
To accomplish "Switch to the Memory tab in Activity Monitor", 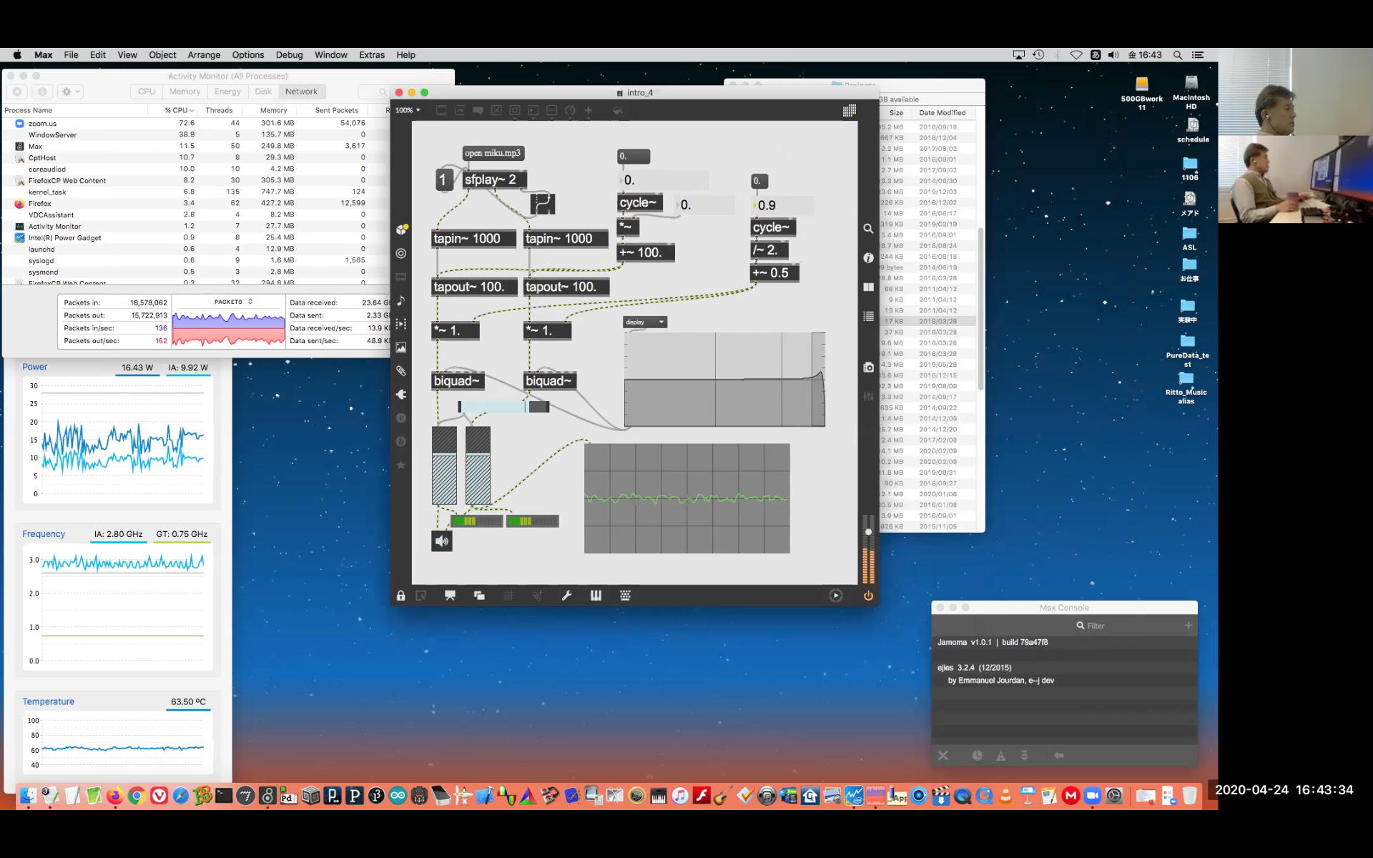I will click(x=184, y=92).
